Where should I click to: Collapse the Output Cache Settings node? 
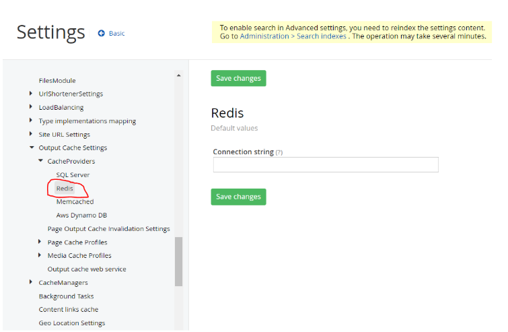[32, 147]
